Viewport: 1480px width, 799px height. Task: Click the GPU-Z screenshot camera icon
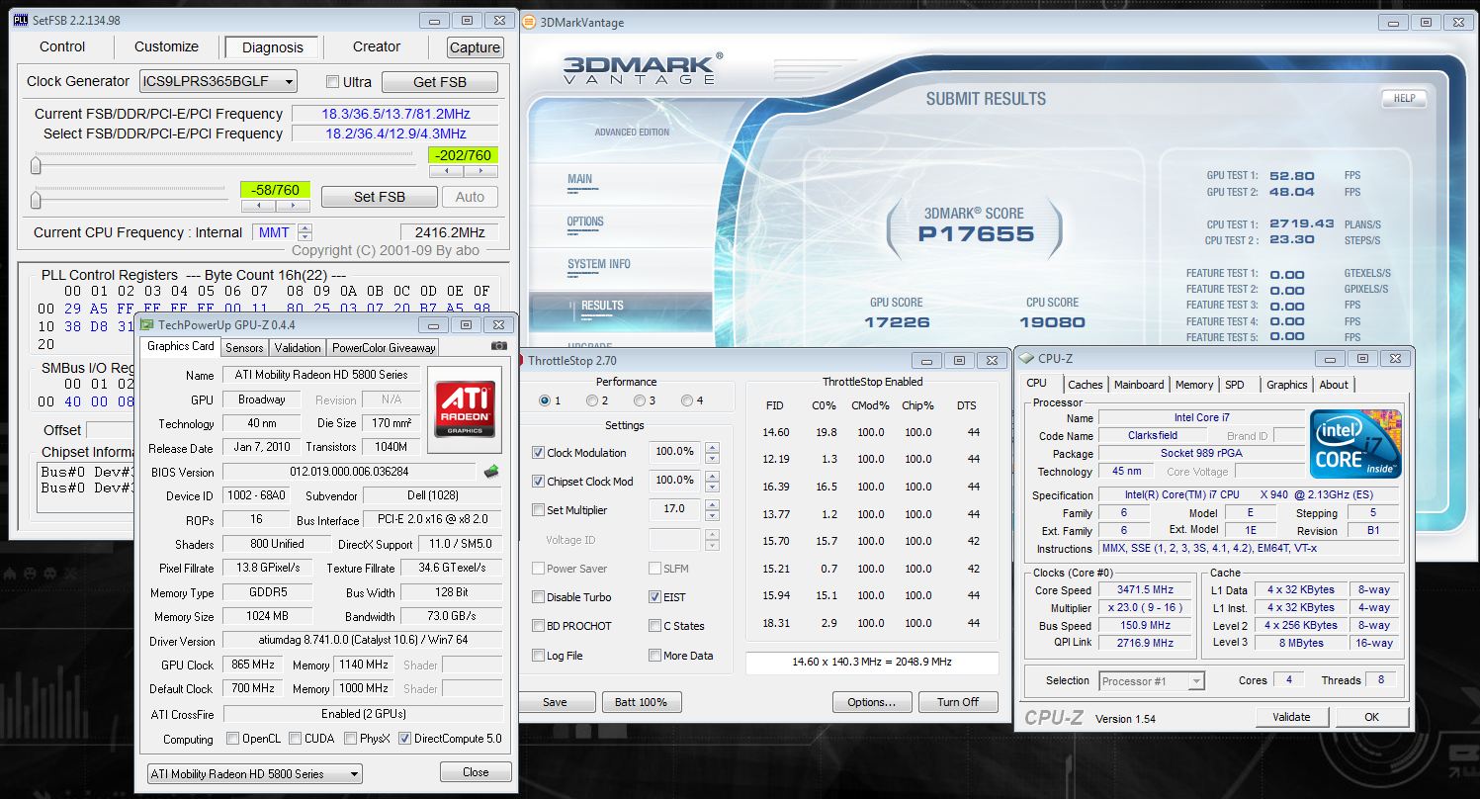tap(499, 347)
